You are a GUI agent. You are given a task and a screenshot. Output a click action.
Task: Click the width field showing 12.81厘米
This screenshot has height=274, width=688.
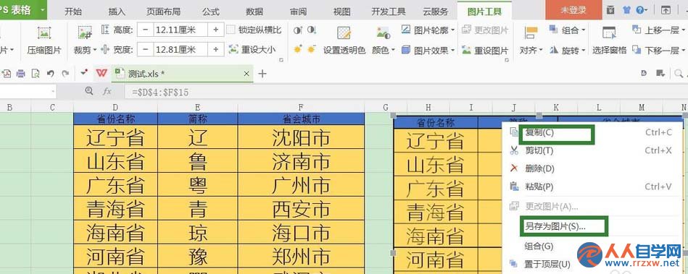(x=181, y=49)
